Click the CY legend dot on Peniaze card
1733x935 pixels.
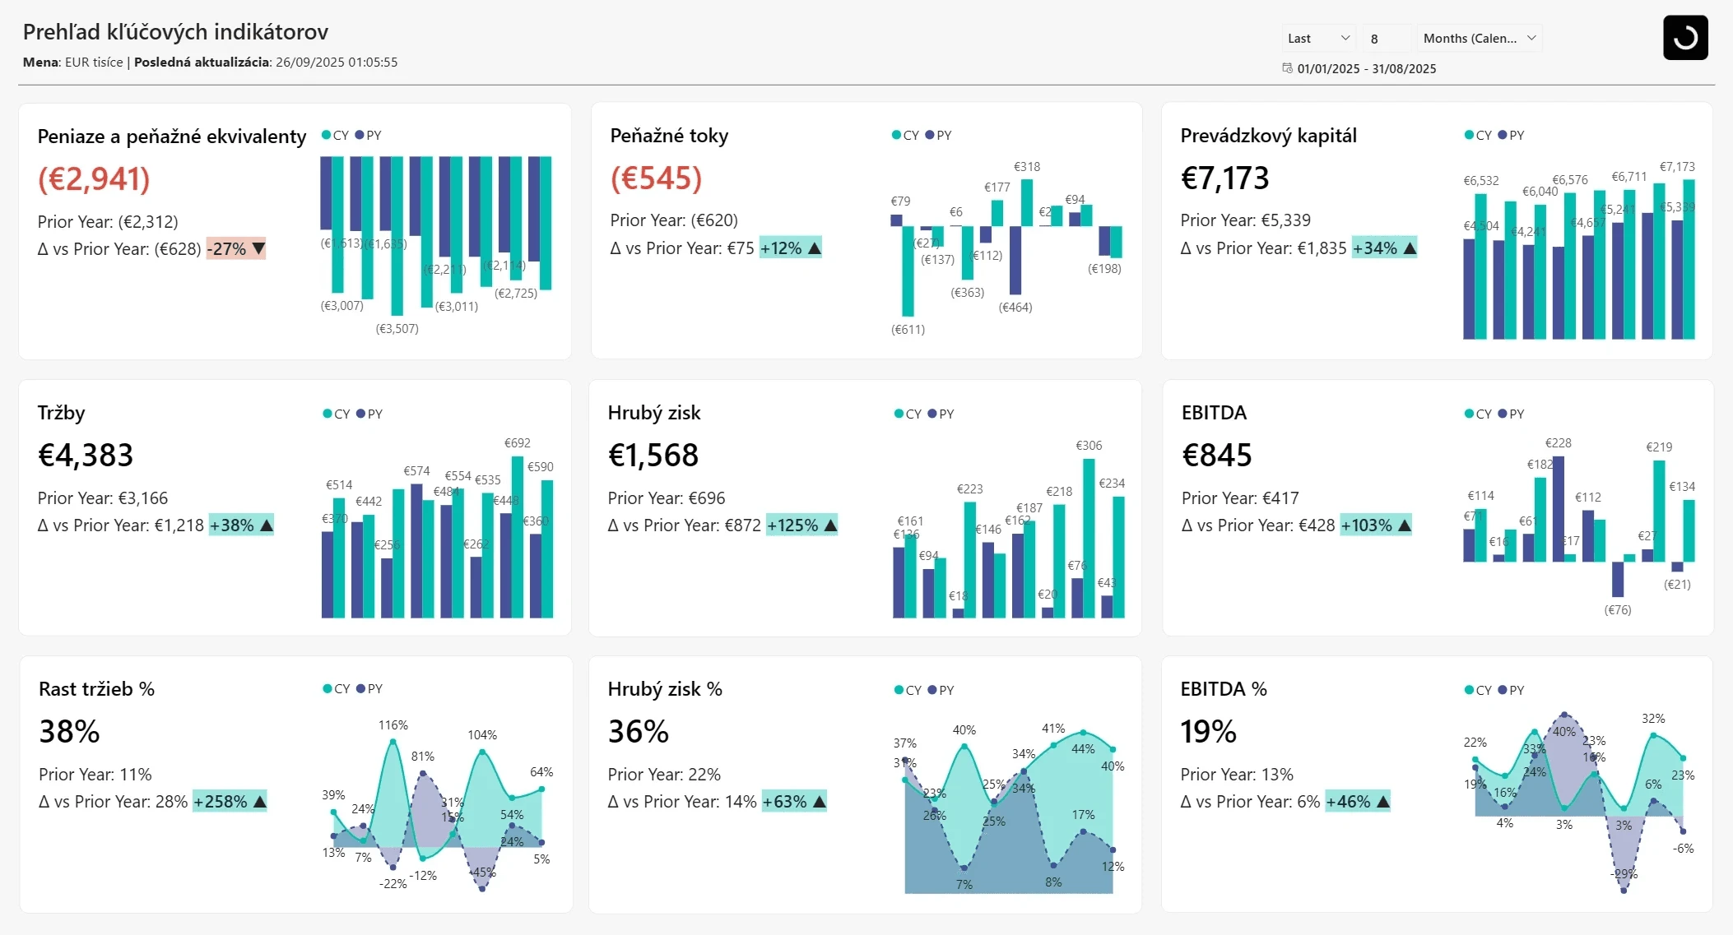tap(324, 135)
